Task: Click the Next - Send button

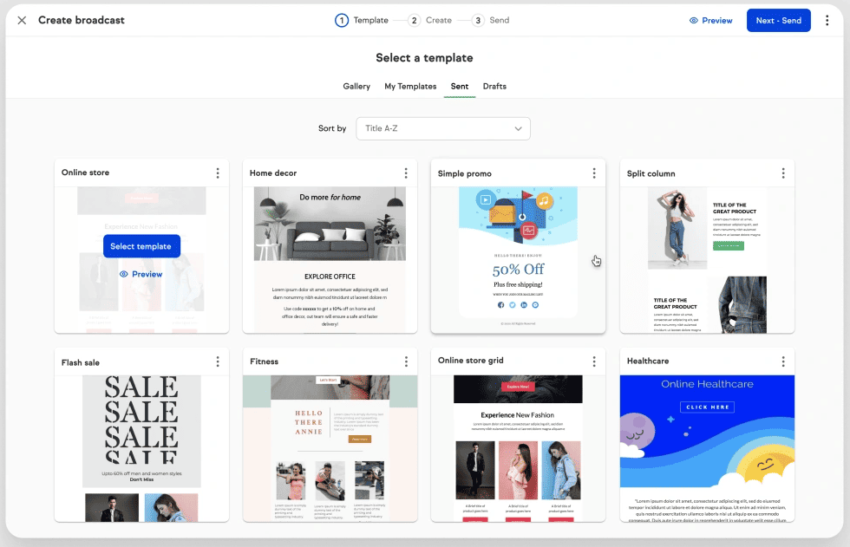Action: 778,20
